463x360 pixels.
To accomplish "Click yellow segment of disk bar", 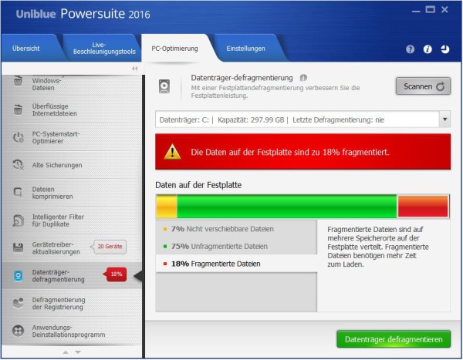I will click(167, 207).
